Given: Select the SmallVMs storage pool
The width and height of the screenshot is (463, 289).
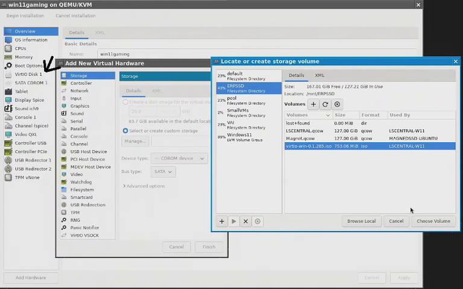Looking at the screenshot, I should (249, 113).
